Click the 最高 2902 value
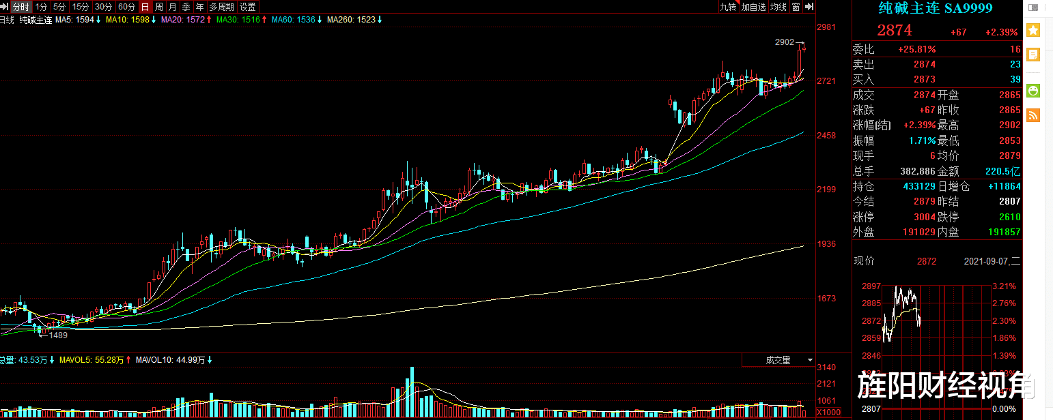 point(1009,125)
